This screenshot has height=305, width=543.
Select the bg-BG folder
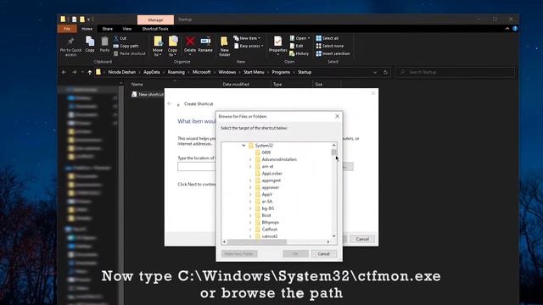268,208
